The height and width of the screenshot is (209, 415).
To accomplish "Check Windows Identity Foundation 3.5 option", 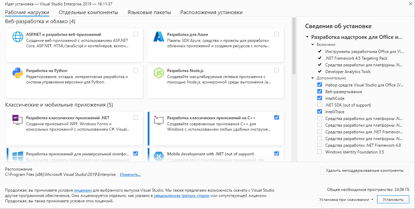I will point(320,152).
